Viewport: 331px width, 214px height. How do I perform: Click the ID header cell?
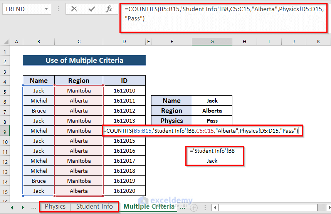pyautogui.click(x=124, y=81)
